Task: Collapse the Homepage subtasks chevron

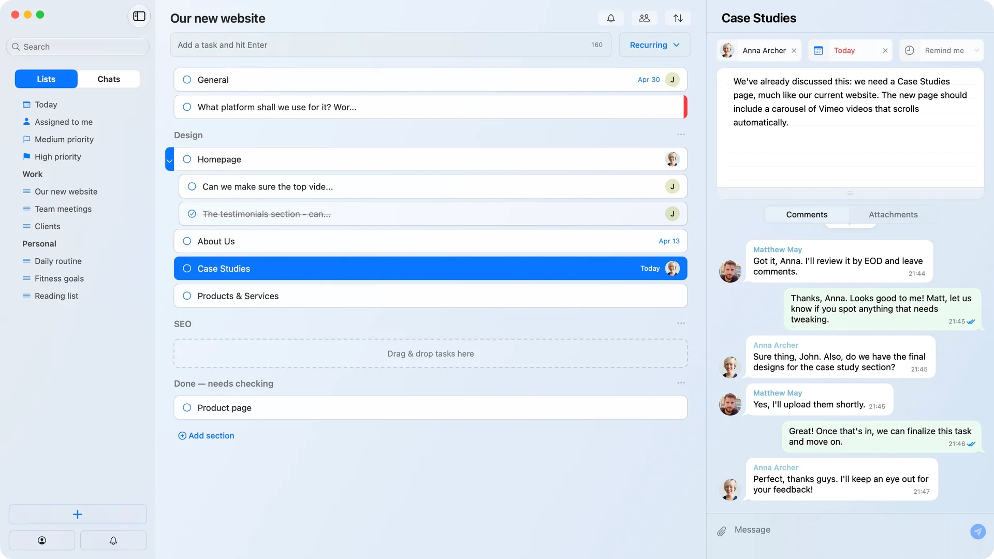Action: tap(169, 160)
